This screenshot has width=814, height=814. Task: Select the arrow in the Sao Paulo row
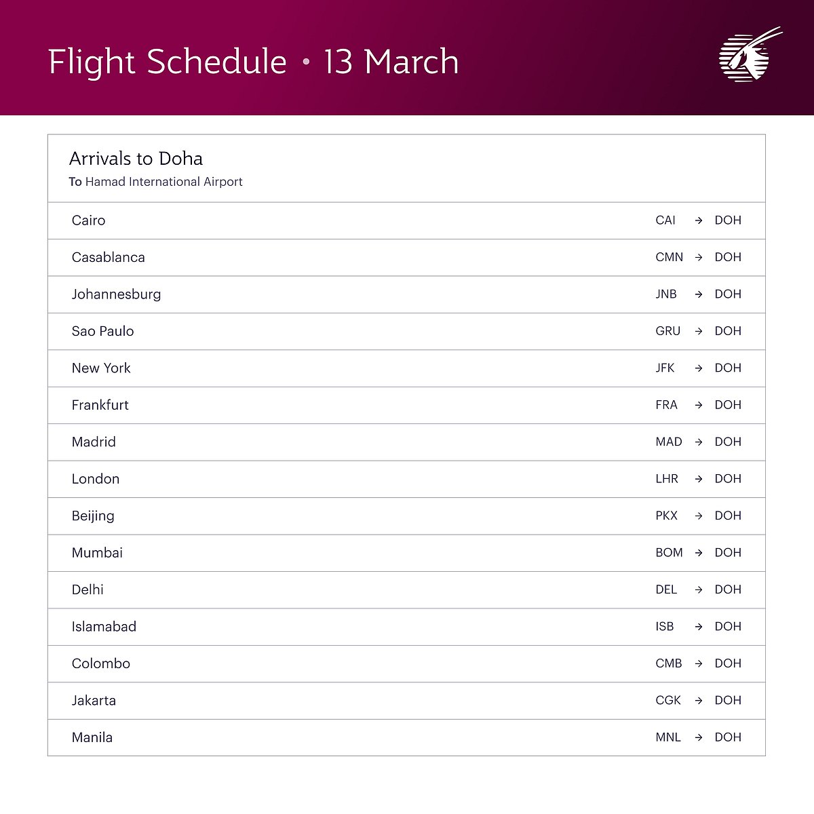point(699,332)
